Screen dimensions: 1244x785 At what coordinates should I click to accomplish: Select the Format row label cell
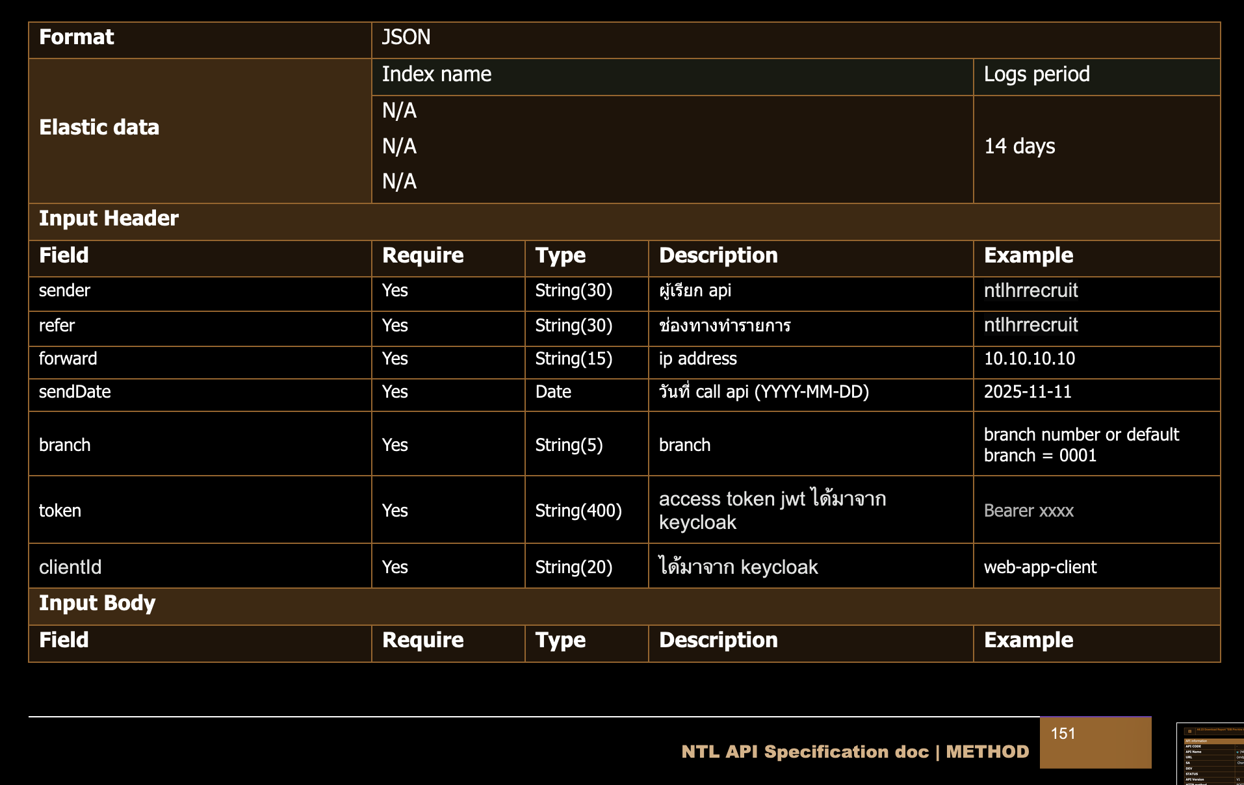click(200, 38)
